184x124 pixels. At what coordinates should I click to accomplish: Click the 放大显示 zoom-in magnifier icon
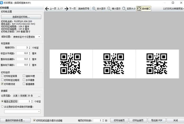click(94, 9)
